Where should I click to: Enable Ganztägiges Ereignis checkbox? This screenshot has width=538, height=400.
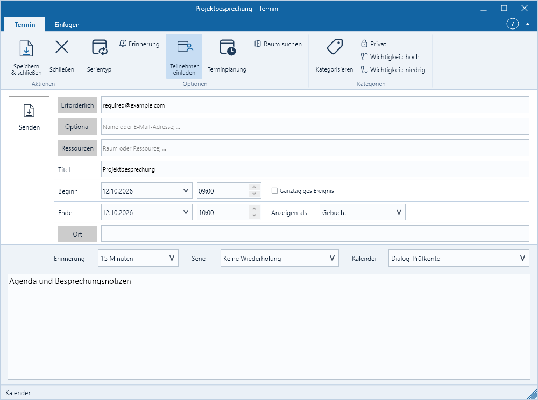click(x=274, y=191)
